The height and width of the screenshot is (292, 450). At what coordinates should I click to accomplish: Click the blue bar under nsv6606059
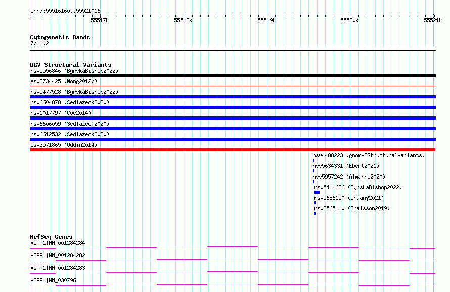(233, 129)
